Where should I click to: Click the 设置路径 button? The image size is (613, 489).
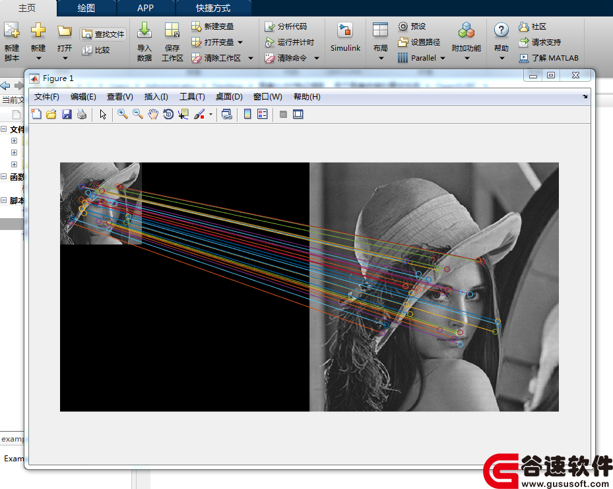tap(419, 42)
